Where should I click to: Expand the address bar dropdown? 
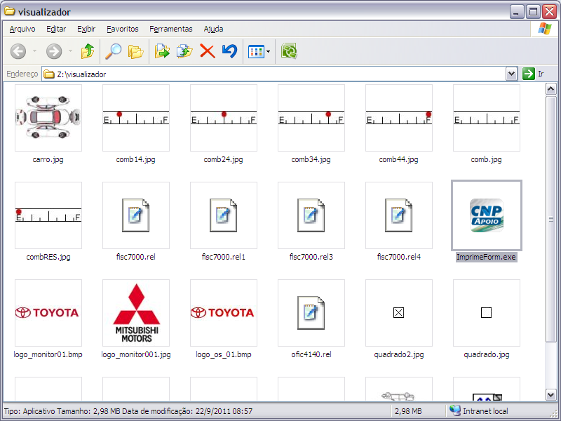pyautogui.click(x=512, y=74)
